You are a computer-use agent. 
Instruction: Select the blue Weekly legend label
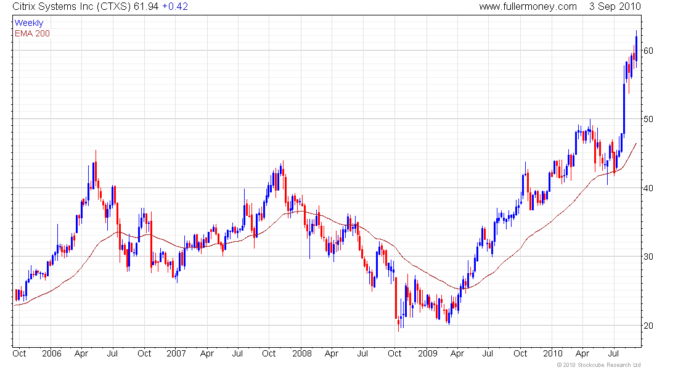tap(29, 23)
